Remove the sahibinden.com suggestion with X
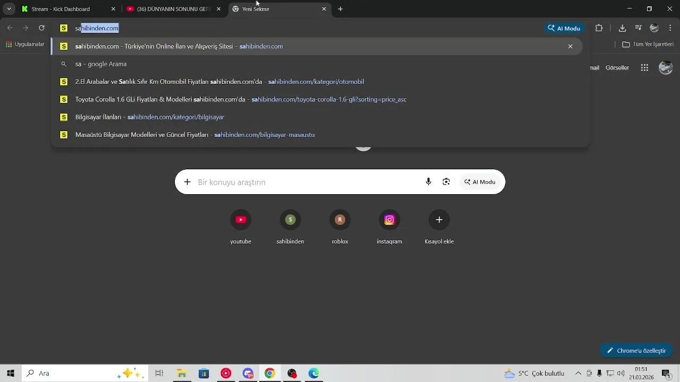The height and width of the screenshot is (382, 680). pos(570,46)
